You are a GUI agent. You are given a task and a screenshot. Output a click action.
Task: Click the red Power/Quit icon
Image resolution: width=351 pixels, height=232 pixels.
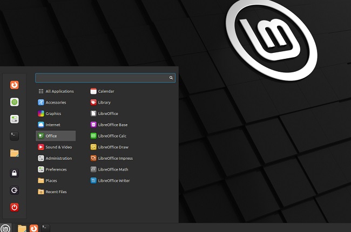15,207
